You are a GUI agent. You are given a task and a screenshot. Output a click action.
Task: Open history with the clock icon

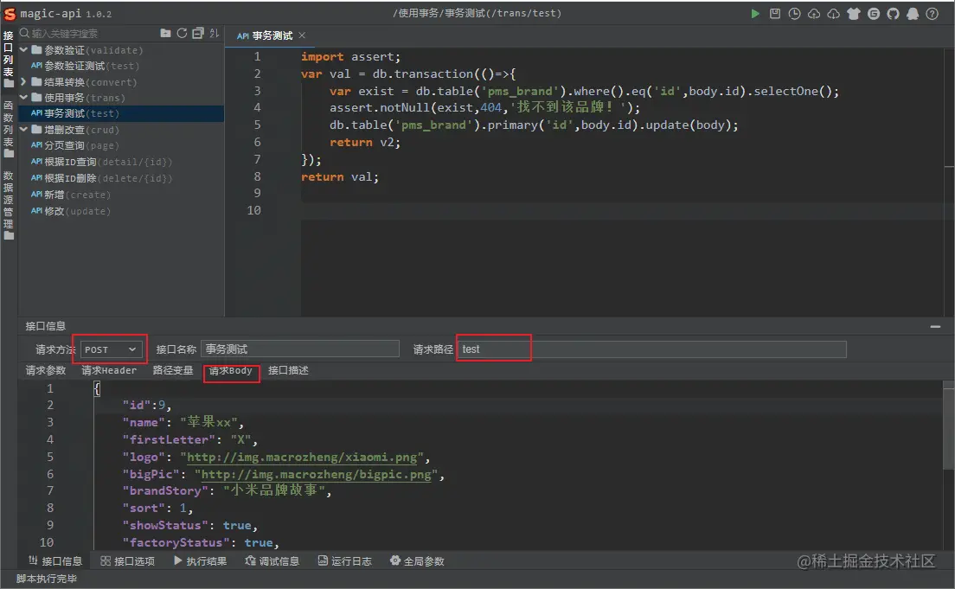(794, 13)
